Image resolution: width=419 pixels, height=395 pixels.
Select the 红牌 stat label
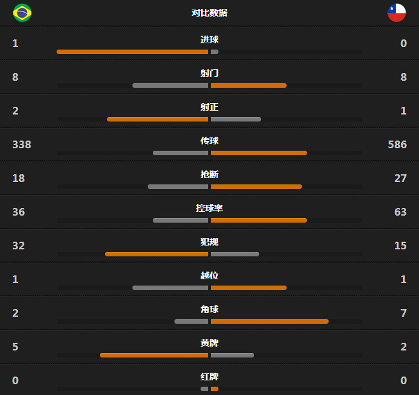coord(209,377)
